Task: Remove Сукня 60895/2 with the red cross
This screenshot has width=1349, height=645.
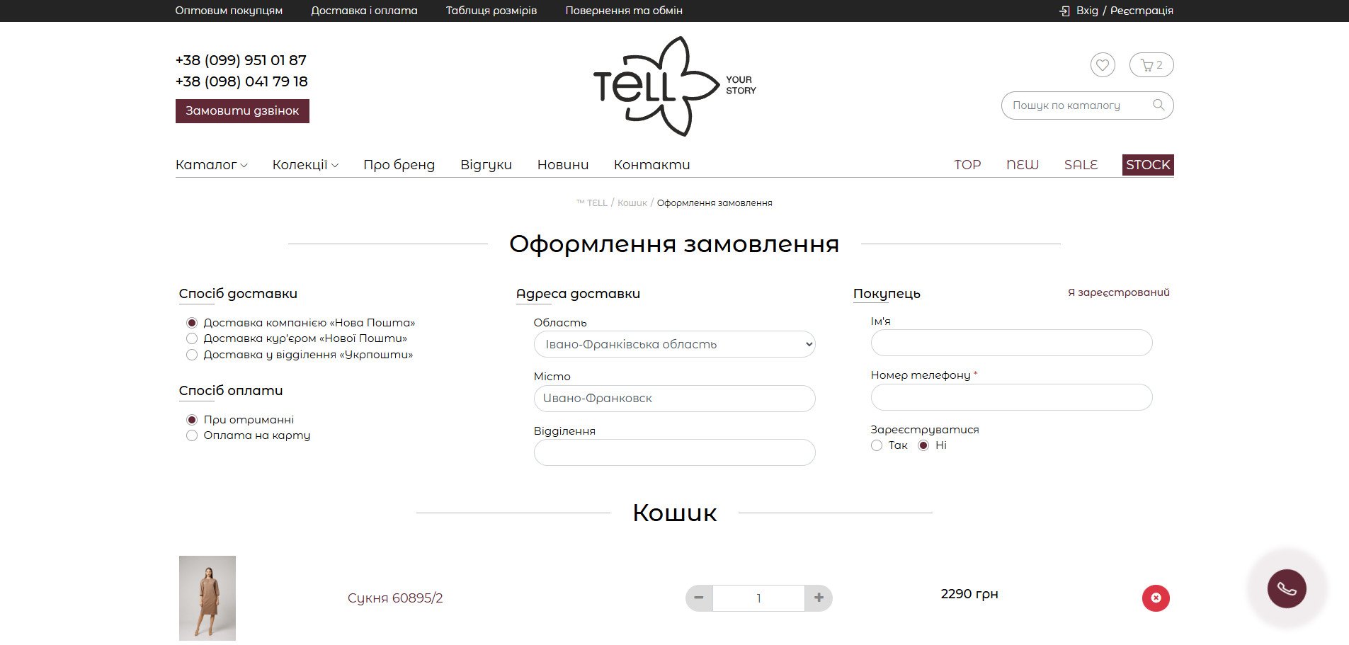Action: coord(1156,598)
